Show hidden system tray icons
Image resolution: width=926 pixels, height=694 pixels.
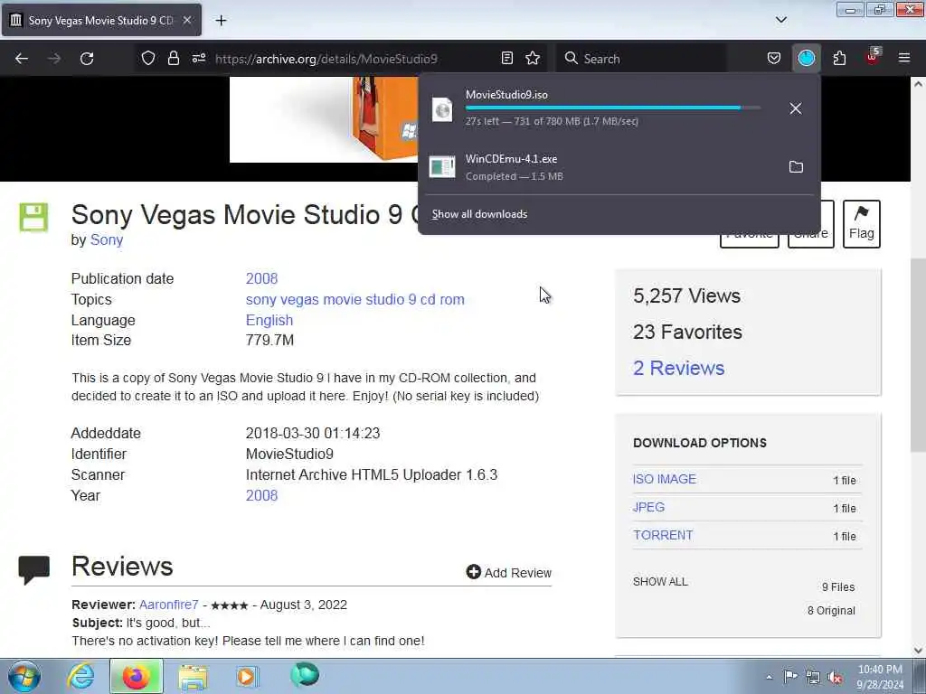pos(769,677)
